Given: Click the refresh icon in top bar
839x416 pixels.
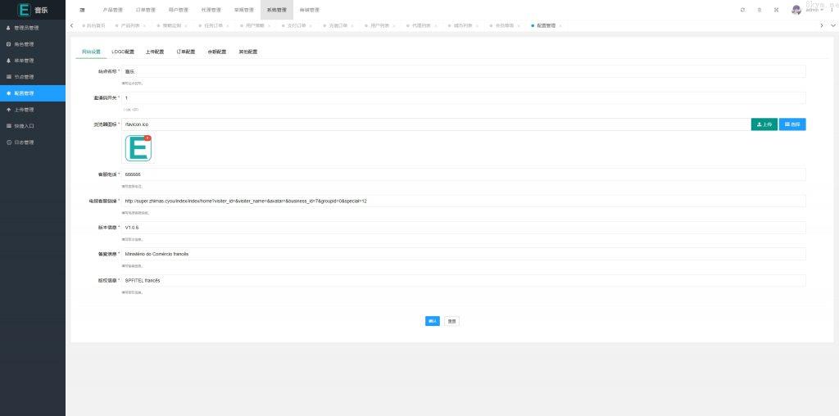Looking at the screenshot, I should 742,10.
